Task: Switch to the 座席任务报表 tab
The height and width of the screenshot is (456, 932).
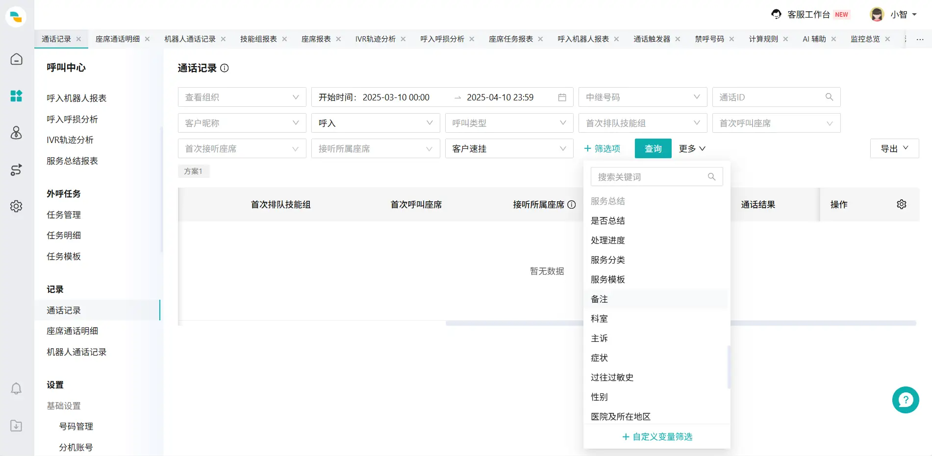Action: (511, 39)
